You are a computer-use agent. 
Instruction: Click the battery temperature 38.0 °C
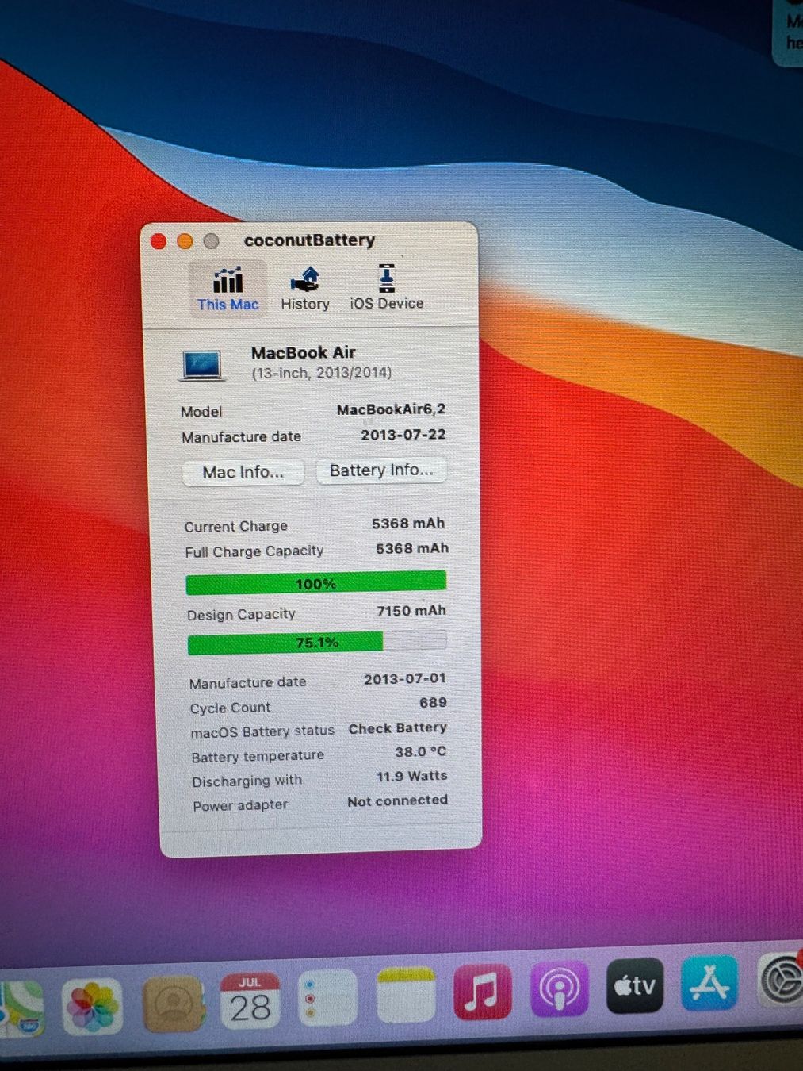click(421, 751)
